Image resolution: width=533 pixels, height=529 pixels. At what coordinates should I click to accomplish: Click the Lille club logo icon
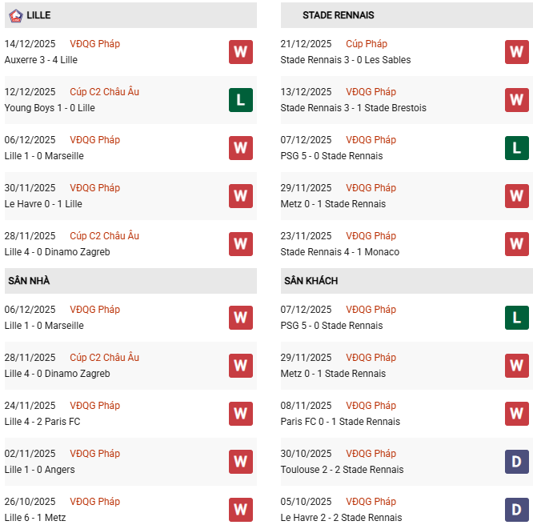14,15
